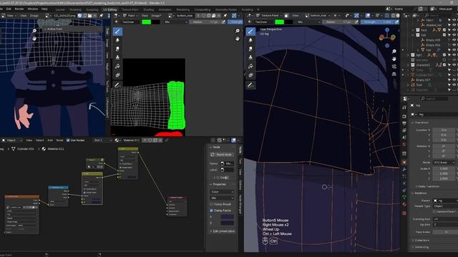
Task: Enable the Clamp Result checkbox
Action: coord(212,204)
